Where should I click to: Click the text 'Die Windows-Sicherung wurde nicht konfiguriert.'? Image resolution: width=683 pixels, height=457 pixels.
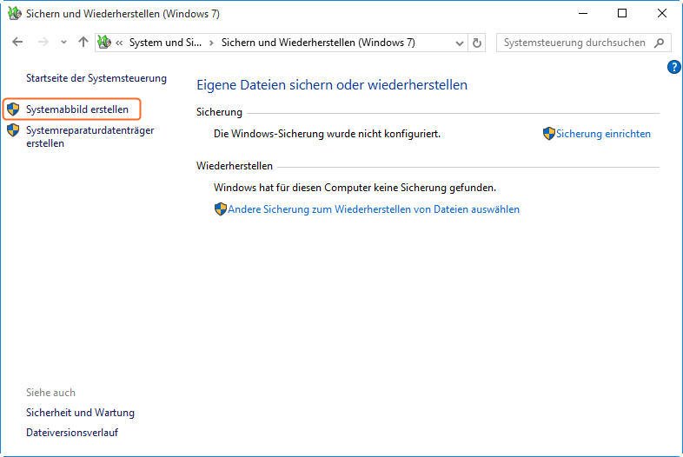click(x=327, y=134)
